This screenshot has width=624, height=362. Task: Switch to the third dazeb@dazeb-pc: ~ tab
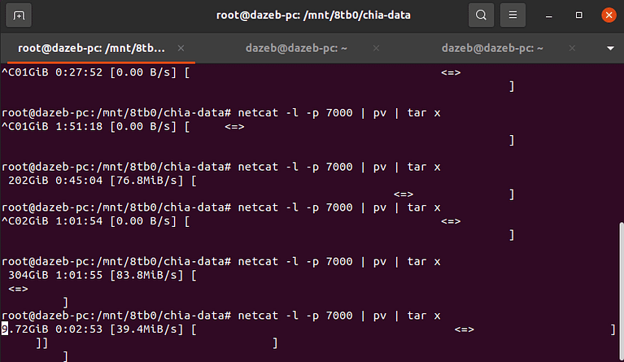(x=492, y=48)
